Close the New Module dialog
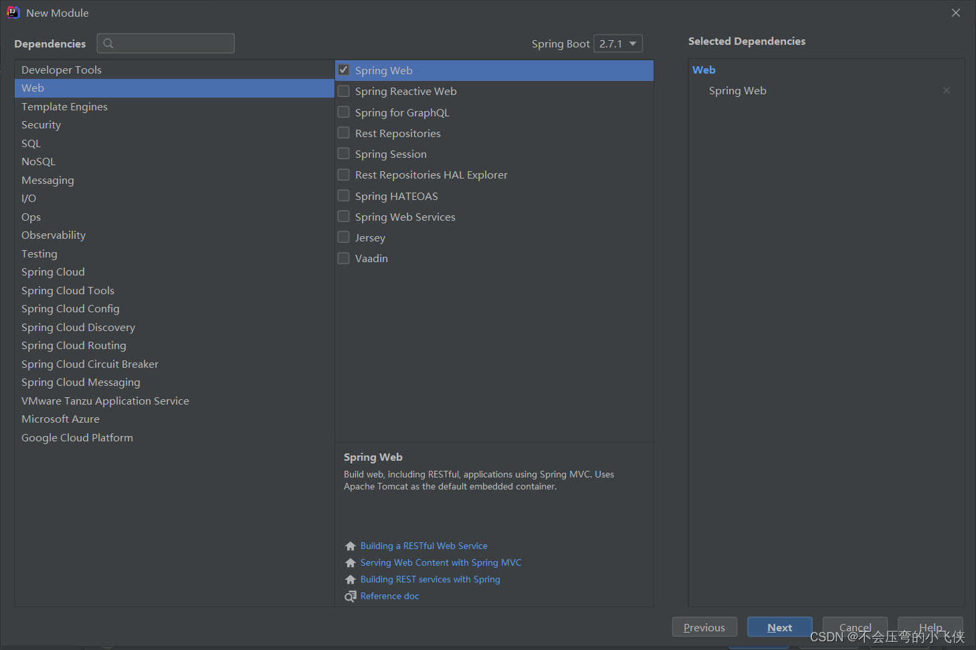The height and width of the screenshot is (650, 976). tap(956, 13)
